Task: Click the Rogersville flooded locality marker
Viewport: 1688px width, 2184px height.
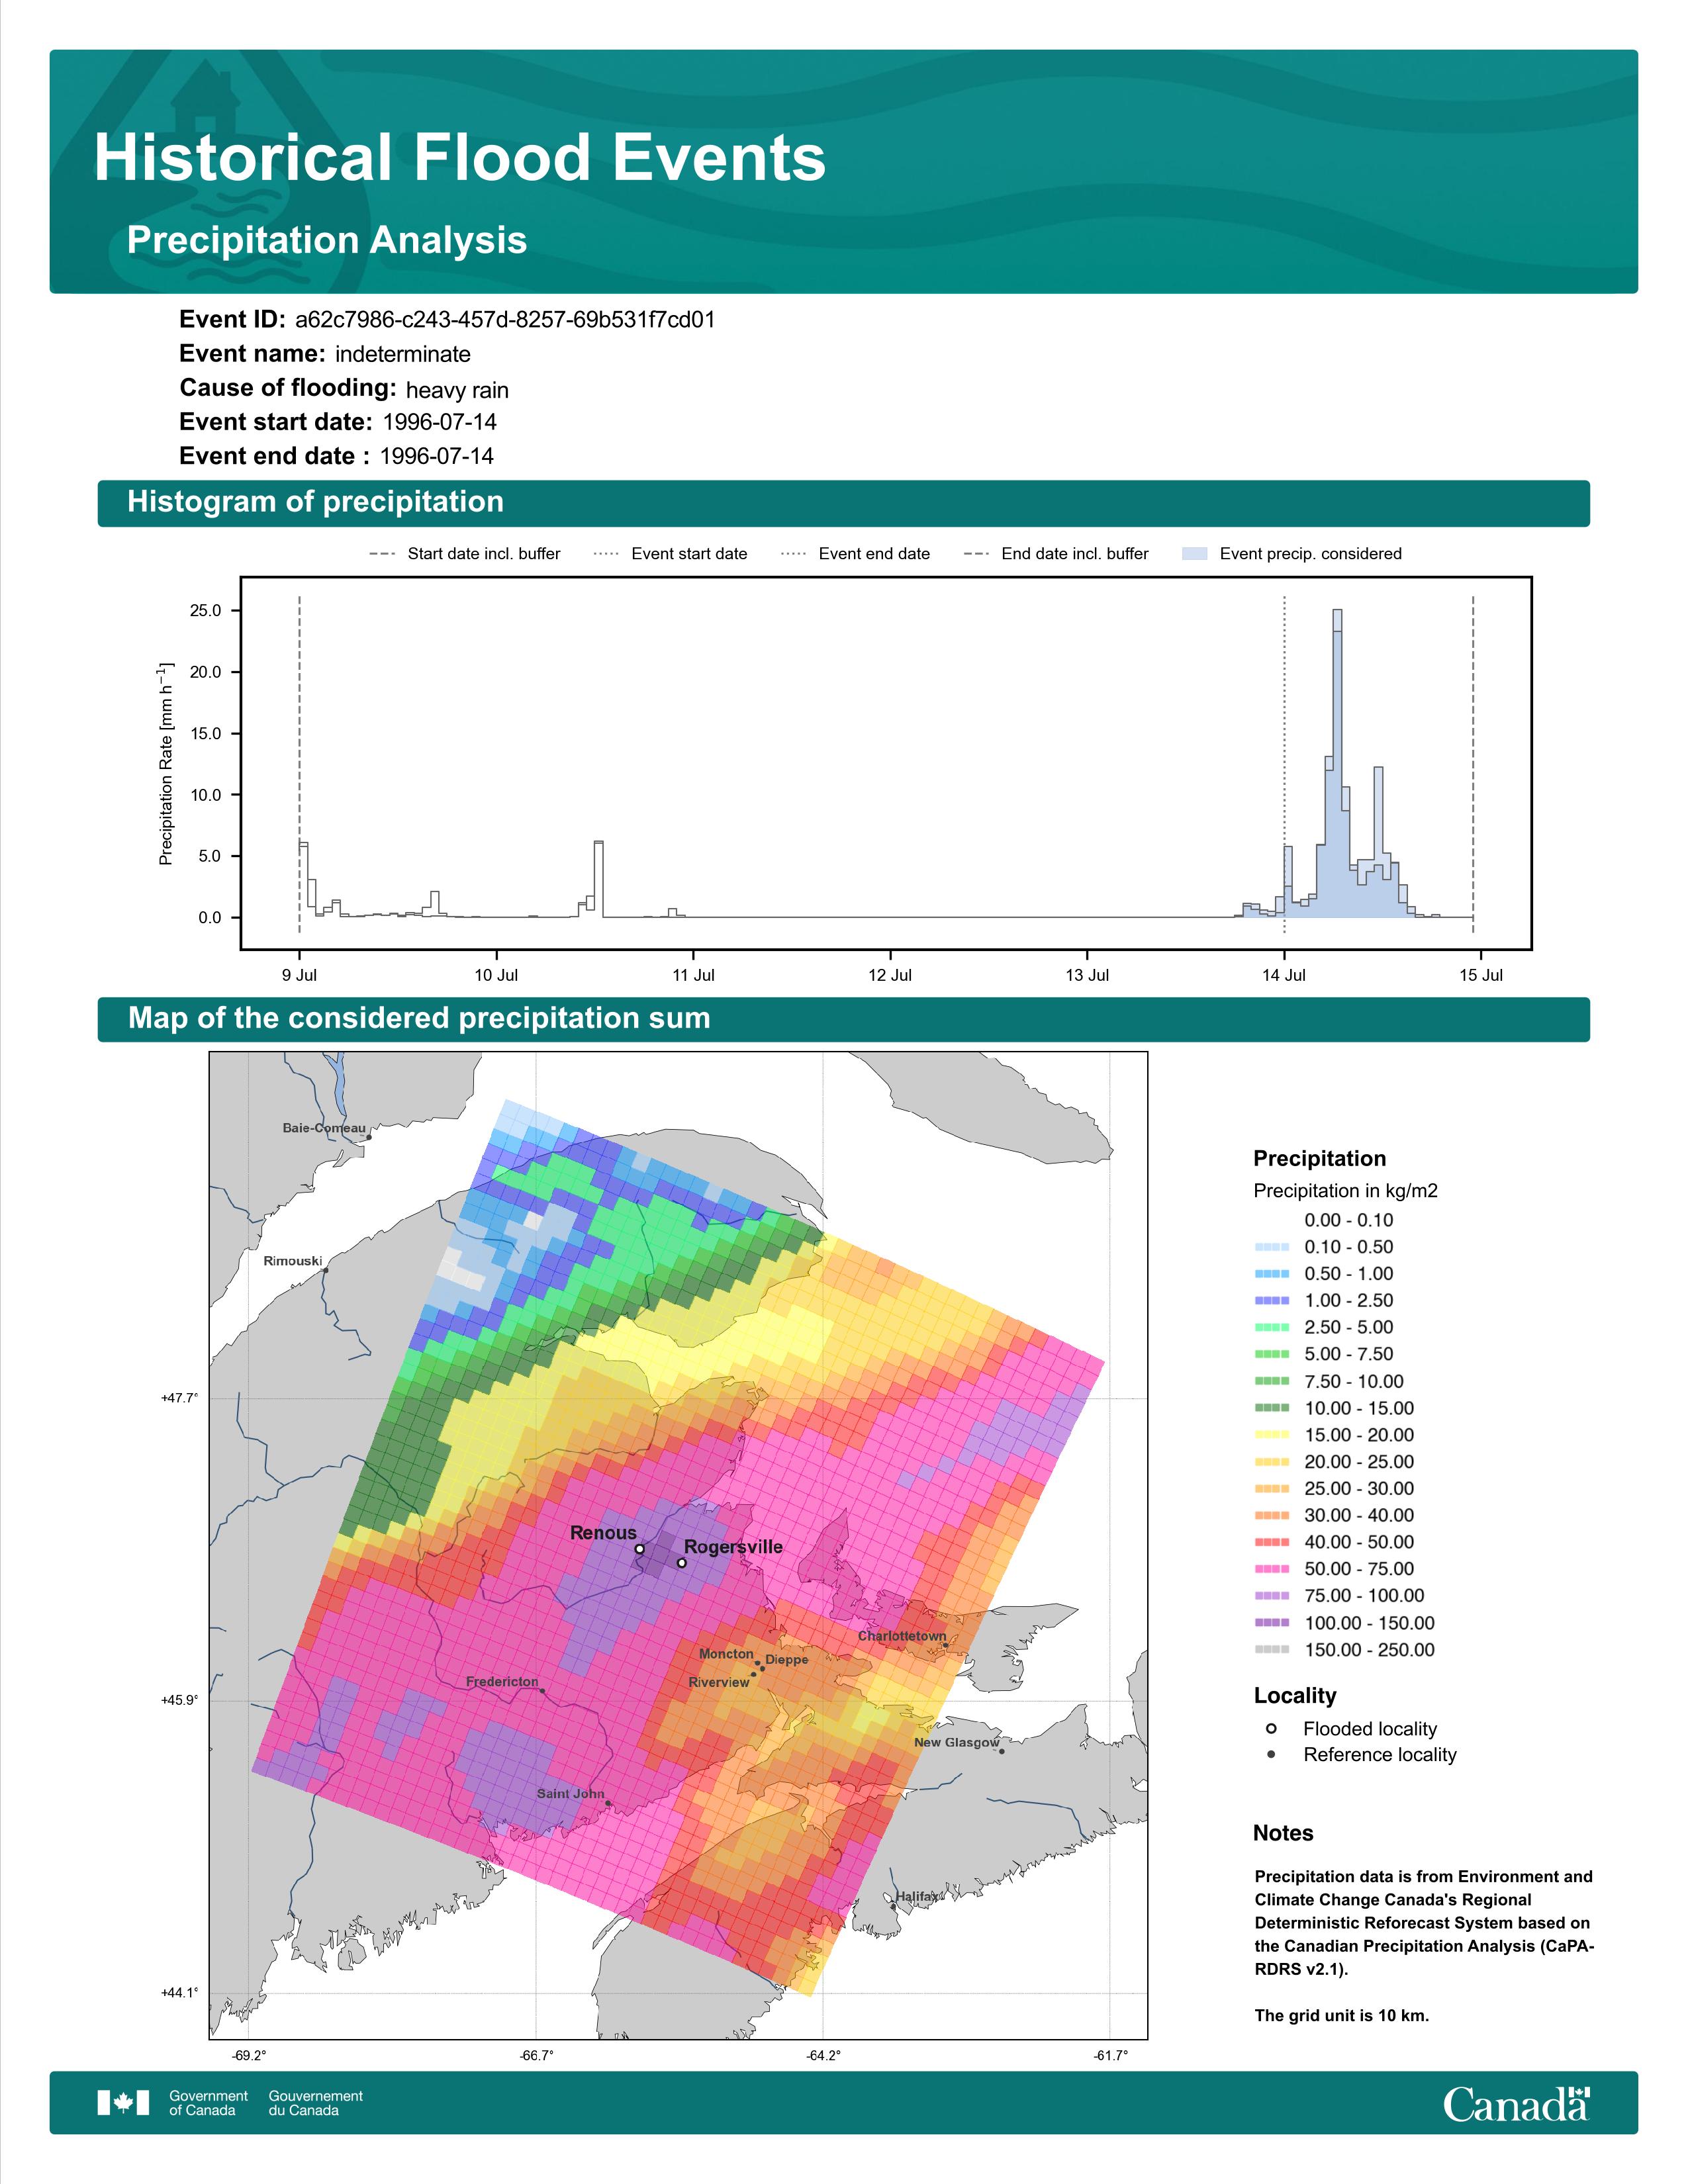Action: click(x=682, y=1563)
